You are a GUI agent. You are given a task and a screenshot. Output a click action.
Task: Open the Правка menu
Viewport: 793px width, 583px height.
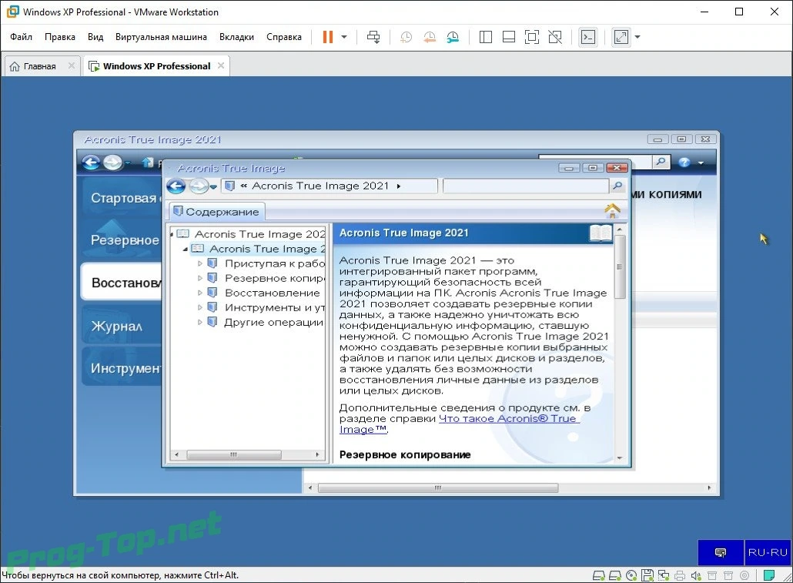(60, 37)
